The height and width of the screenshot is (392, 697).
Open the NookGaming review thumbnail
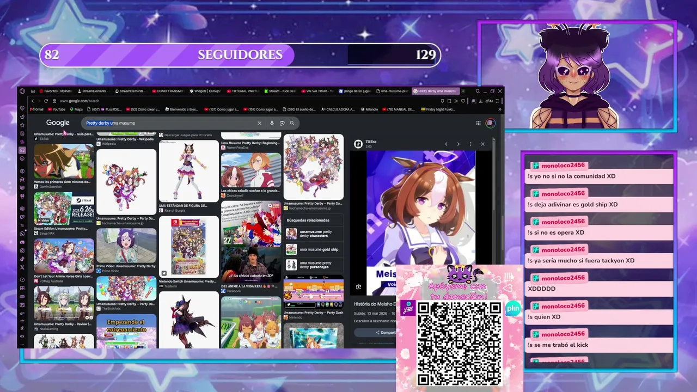coord(64,303)
